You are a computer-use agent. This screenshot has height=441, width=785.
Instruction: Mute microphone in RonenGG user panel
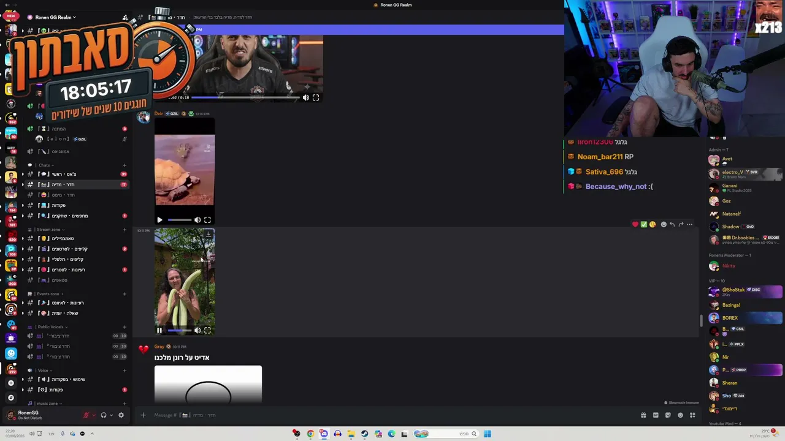[x=86, y=415]
